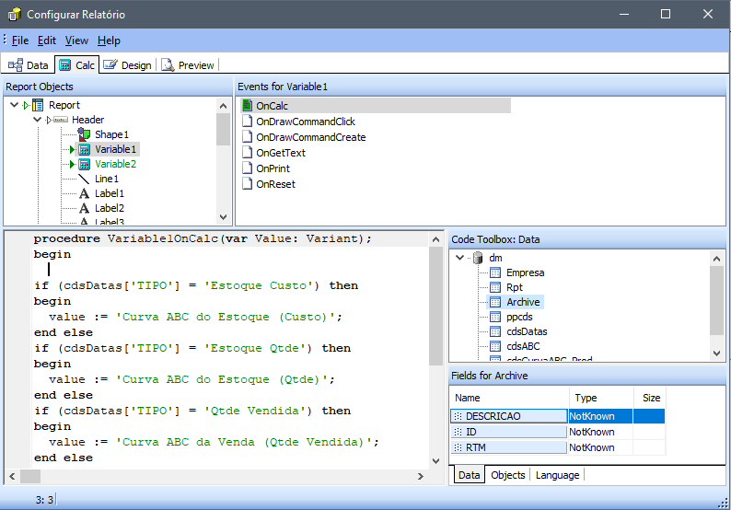Click the code editor horizontal scrollbar
Screen dimensions: 731x510
(221, 476)
